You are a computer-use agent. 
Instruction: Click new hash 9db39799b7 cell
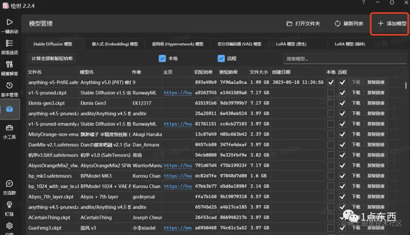(x=233, y=103)
